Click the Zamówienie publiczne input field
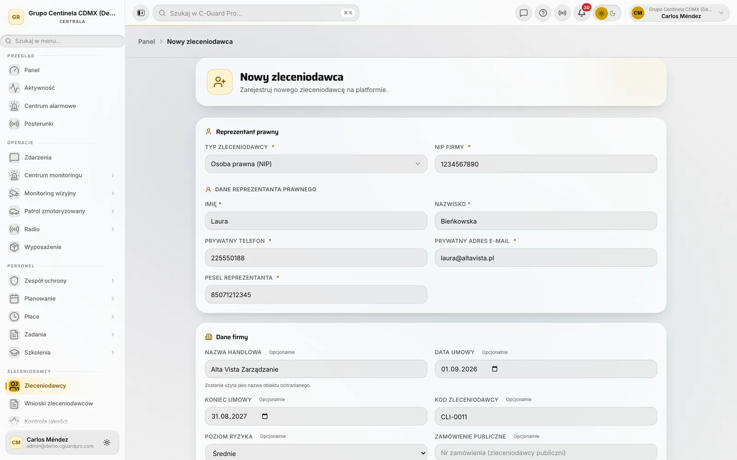 coord(546,453)
